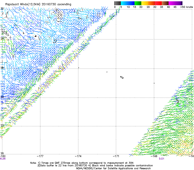Click the '-174' longitude axis label

point(78,156)
